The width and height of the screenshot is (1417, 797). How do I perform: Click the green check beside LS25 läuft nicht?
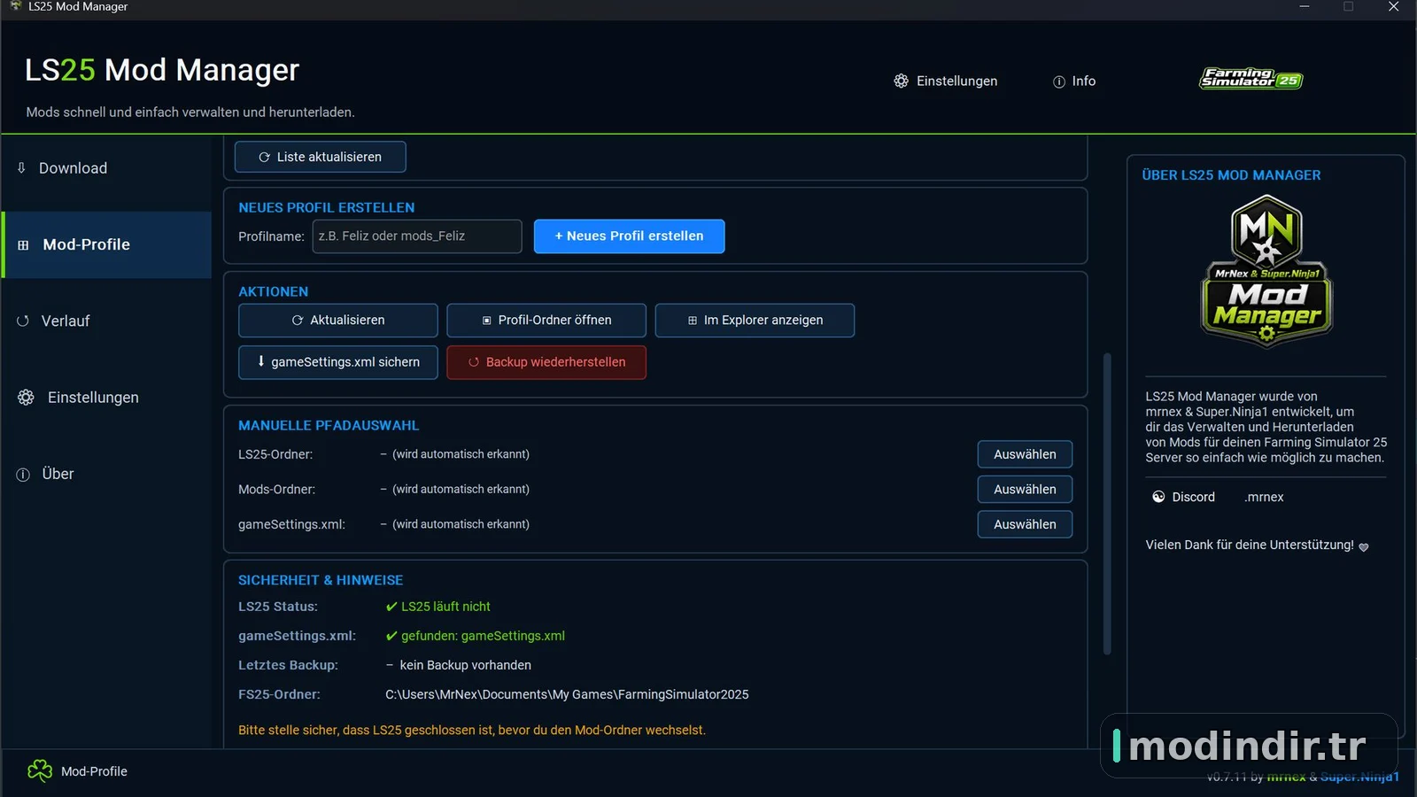click(x=391, y=607)
